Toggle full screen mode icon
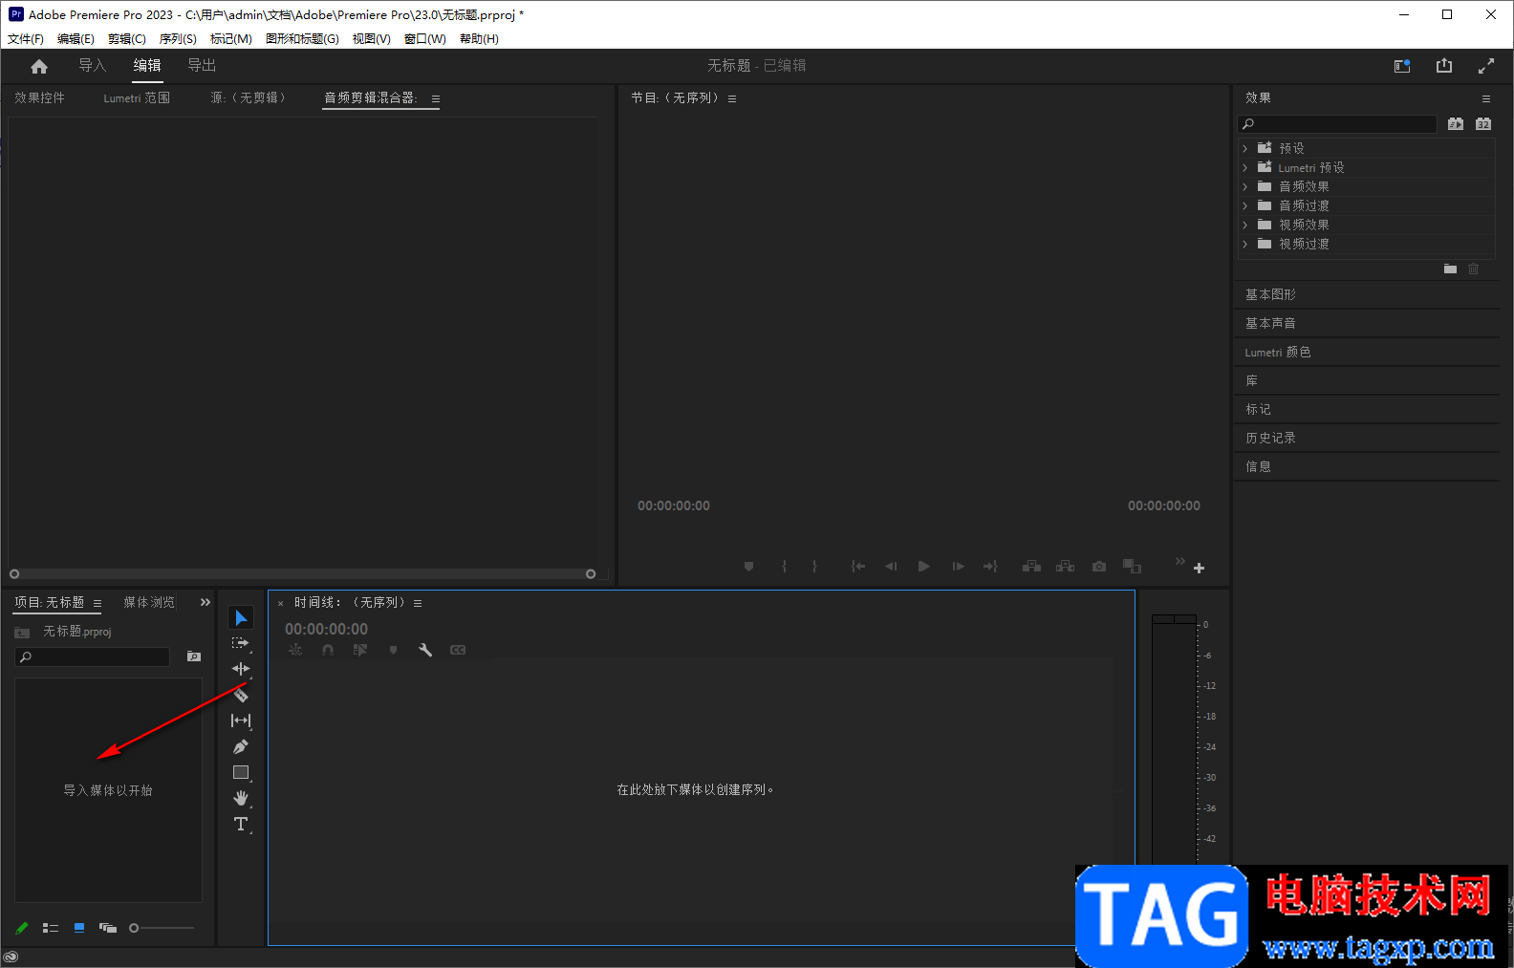The width and height of the screenshot is (1514, 968). tap(1486, 66)
